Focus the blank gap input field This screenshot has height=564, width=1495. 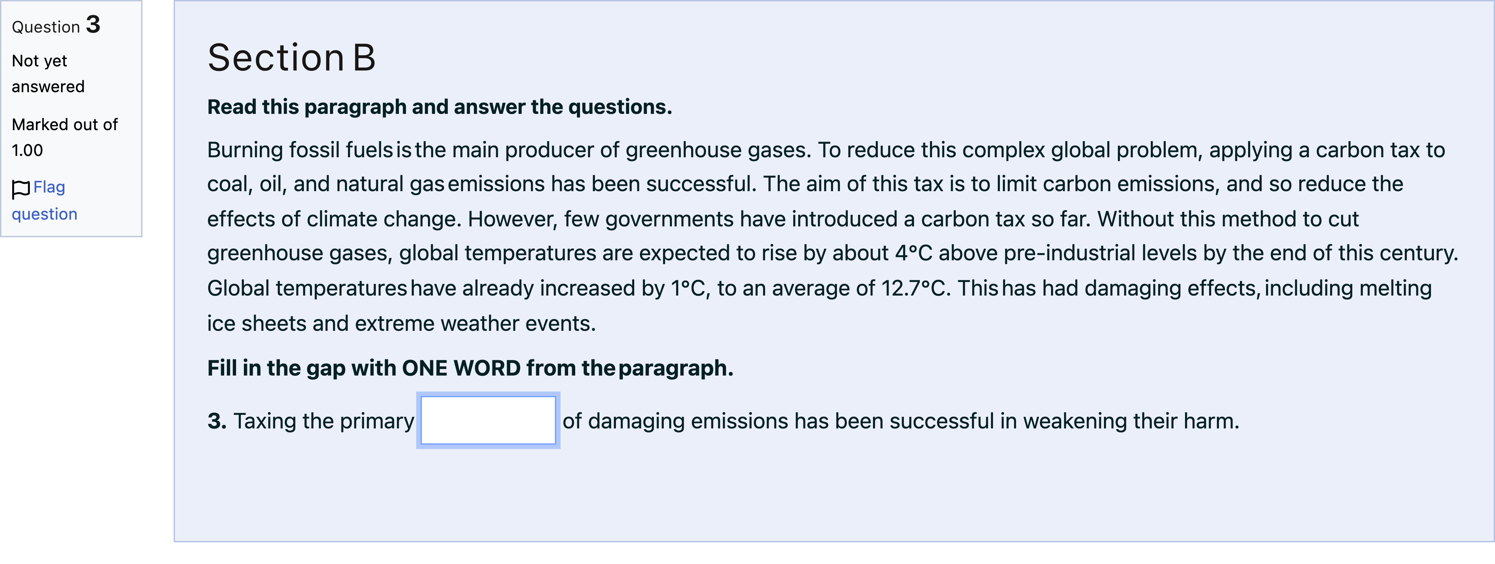pos(488,421)
